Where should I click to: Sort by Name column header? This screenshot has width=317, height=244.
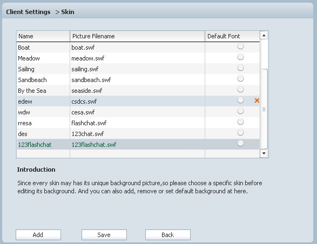[x=43, y=36]
